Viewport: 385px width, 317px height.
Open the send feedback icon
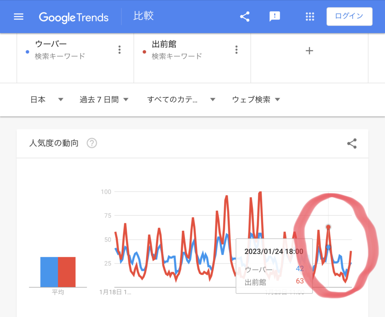[x=275, y=17]
